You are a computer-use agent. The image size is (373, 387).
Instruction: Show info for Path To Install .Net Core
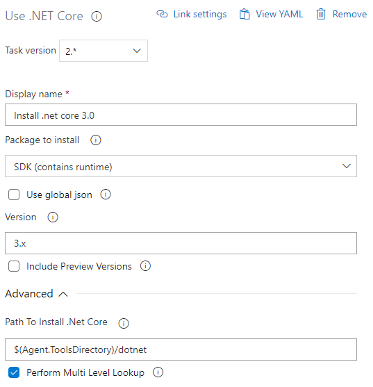click(124, 323)
